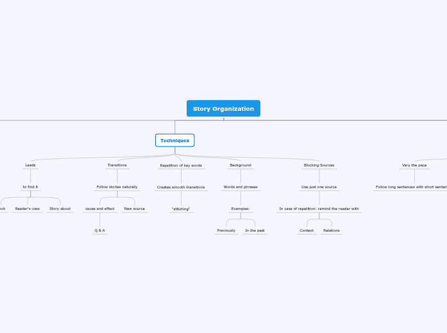The width and height of the screenshot is (447, 333).
Task: Click the Background topic node
Action: pyautogui.click(x=240, y=165)
